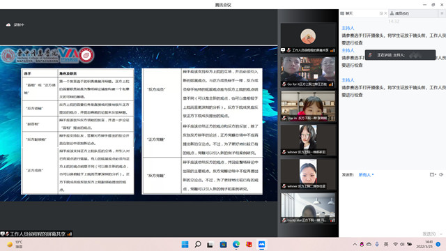
Task: Click the cloud tray icon
Action: pos(369,245)
